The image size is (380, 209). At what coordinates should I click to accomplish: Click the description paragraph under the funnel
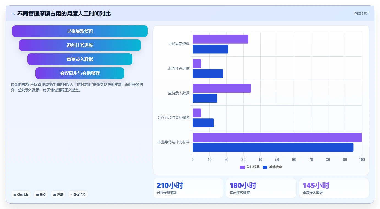pos(77,87)
